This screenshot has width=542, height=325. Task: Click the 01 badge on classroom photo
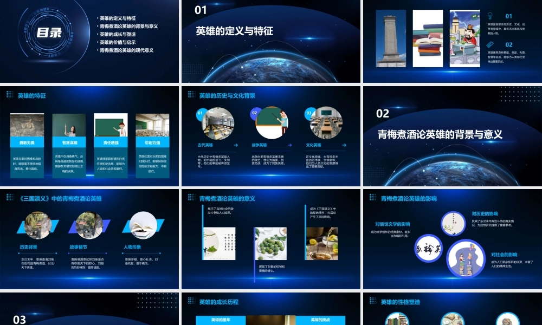[x=200, y=113]
